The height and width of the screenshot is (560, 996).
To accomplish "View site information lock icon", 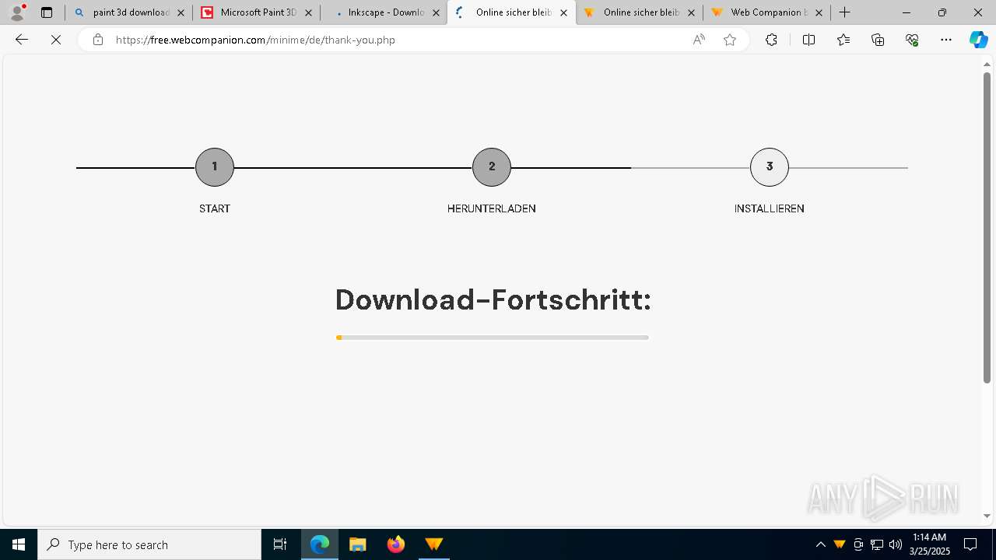I will coord(97,40).
